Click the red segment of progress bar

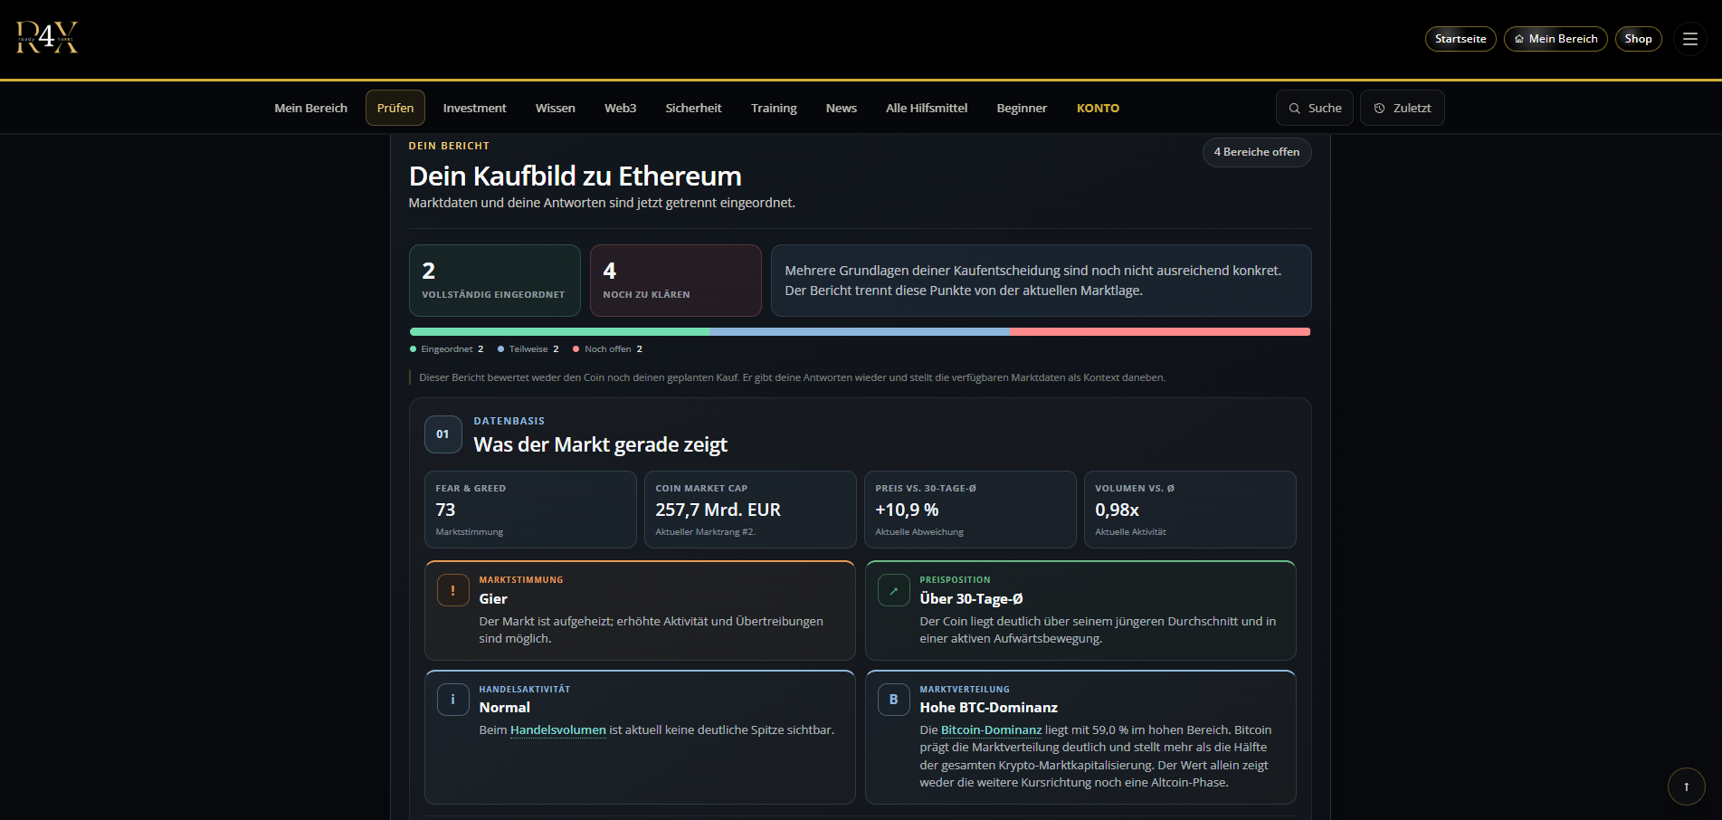point(1160,332)
